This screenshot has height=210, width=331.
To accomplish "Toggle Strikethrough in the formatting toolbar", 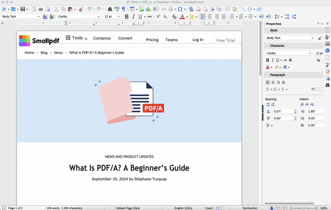I will [150, 16].
